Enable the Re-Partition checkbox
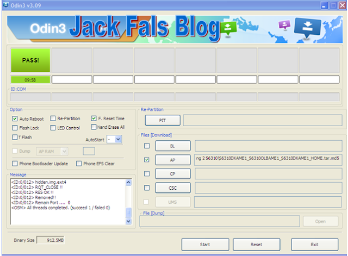The height and width of the screenshot is (256, 348). (x=53, y=118)
